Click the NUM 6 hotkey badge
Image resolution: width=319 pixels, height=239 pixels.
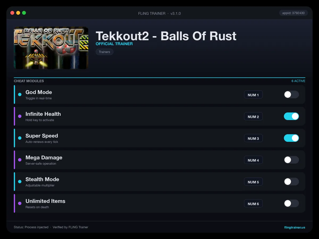(253, 204)
